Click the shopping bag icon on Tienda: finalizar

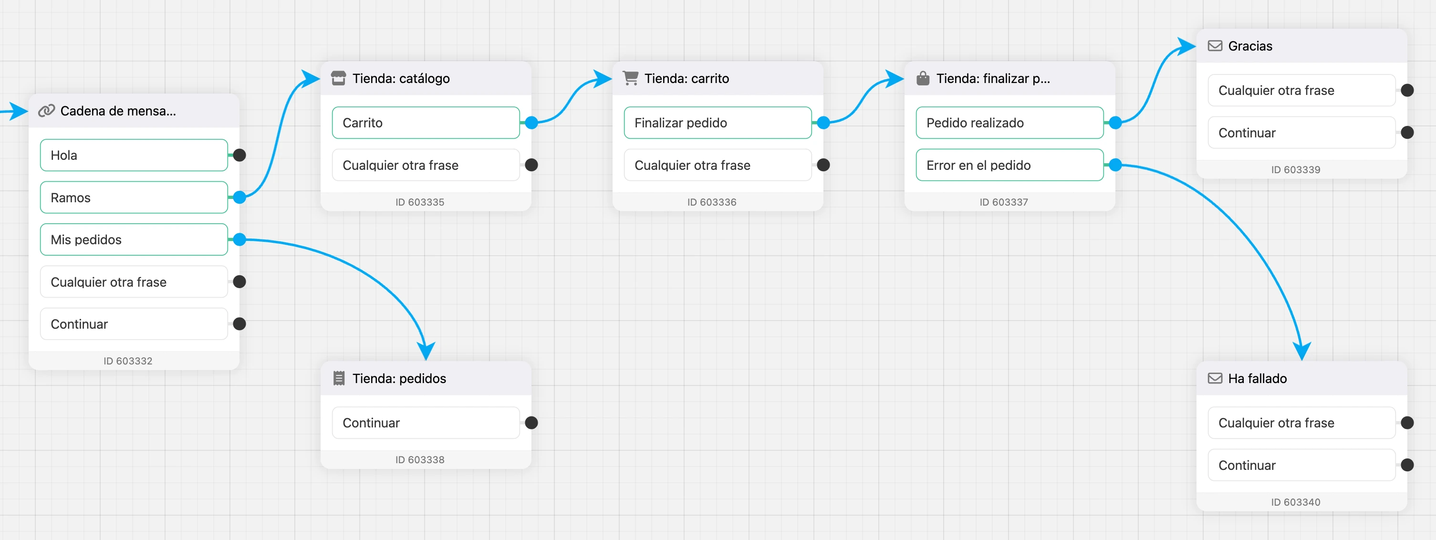[923, 79]
